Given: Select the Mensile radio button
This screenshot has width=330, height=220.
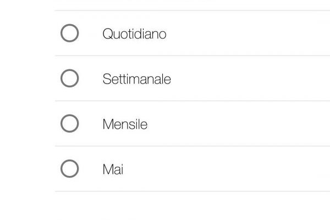Looking at the screenshot, I should pyautogui.click(x=69, y=124).
